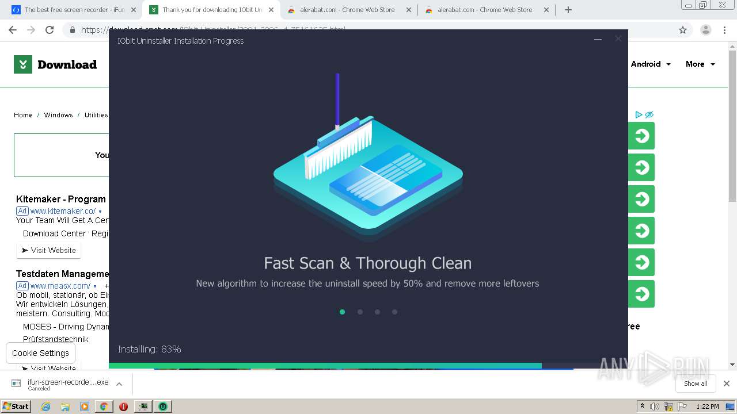737x414 pixels.
Task: Click the Cookie Settings button
Action: (40, 353)
